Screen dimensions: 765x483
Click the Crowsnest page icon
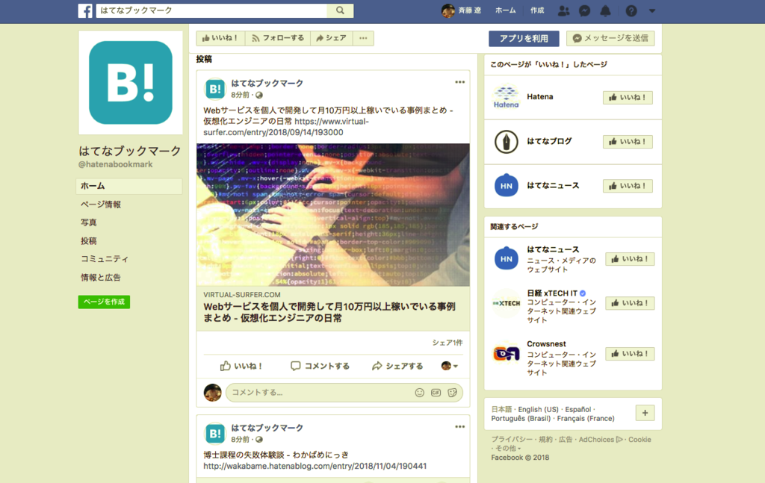(x=506, y=353)
